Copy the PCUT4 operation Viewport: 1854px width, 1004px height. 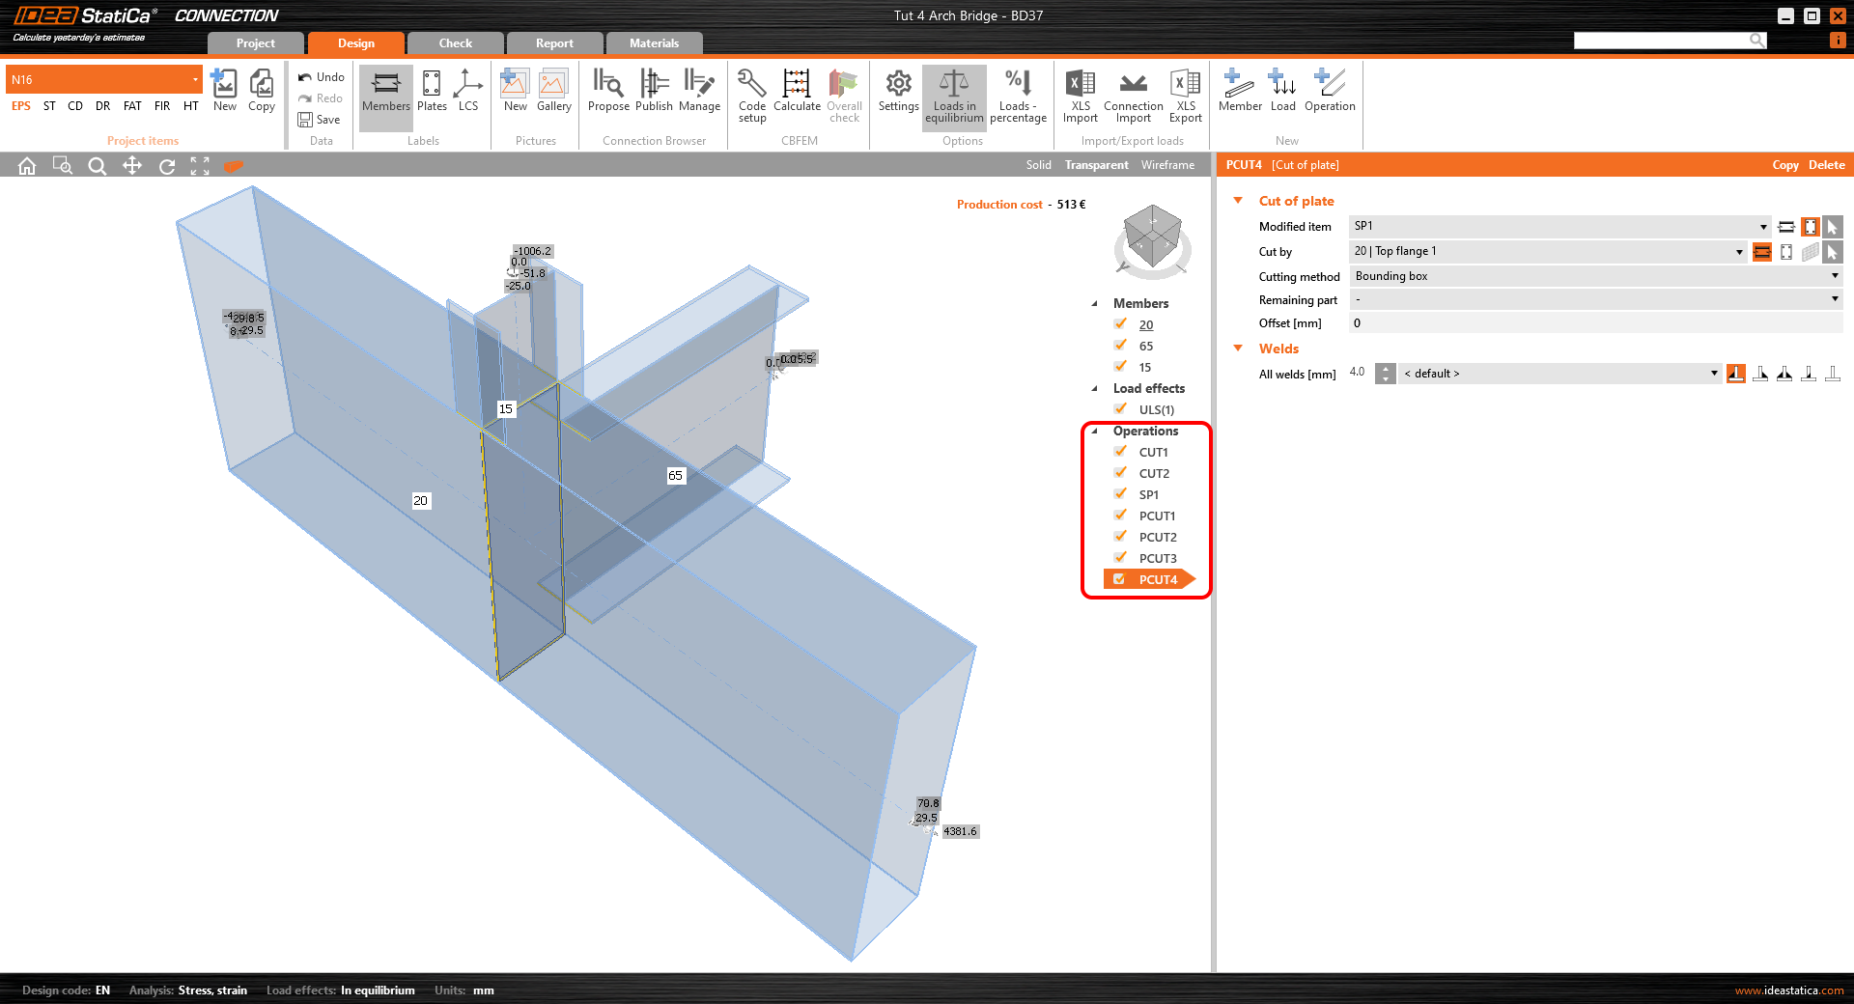point(1785,164)
